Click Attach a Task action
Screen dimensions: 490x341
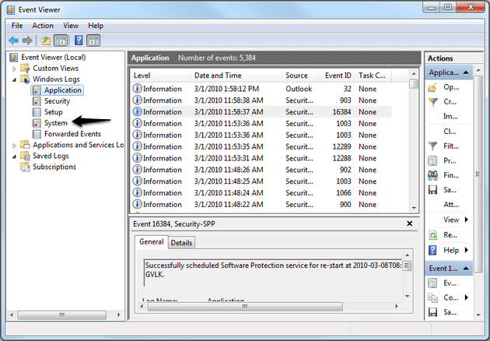click(x=451, y=205)
